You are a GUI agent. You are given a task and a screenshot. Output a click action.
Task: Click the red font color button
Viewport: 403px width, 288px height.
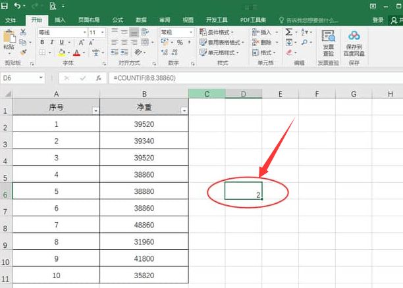(76, 53)
